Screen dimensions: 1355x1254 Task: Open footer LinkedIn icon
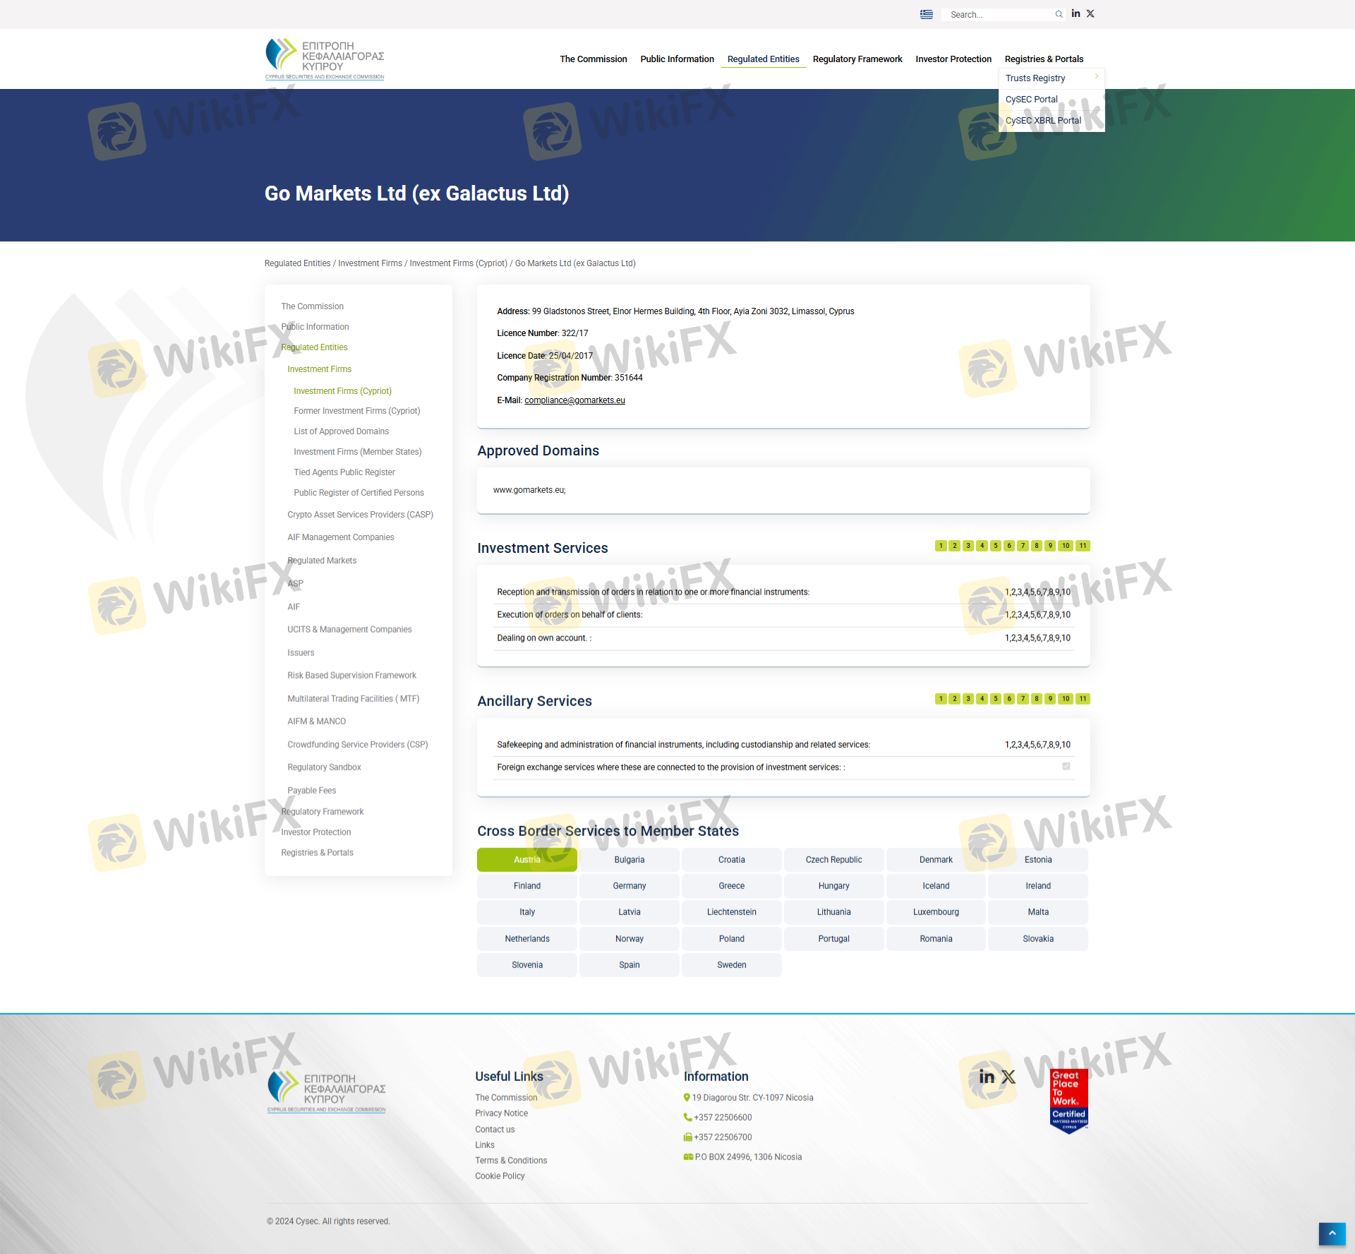[x=987, y=1077]
